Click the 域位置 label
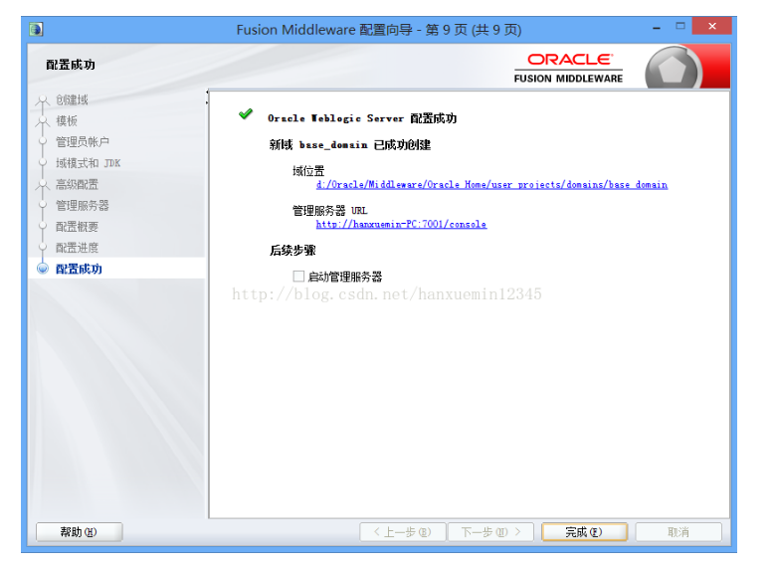 [x=308, y=171]
